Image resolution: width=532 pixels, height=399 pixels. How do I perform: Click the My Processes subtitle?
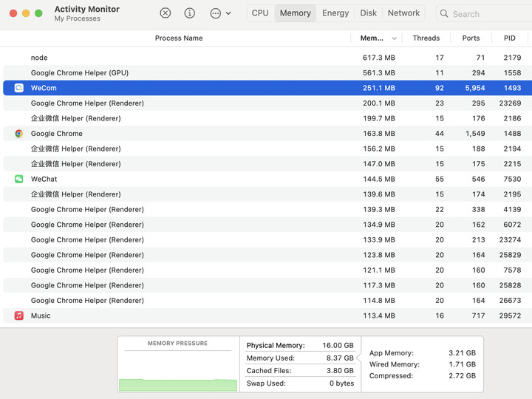coord(78,18)
